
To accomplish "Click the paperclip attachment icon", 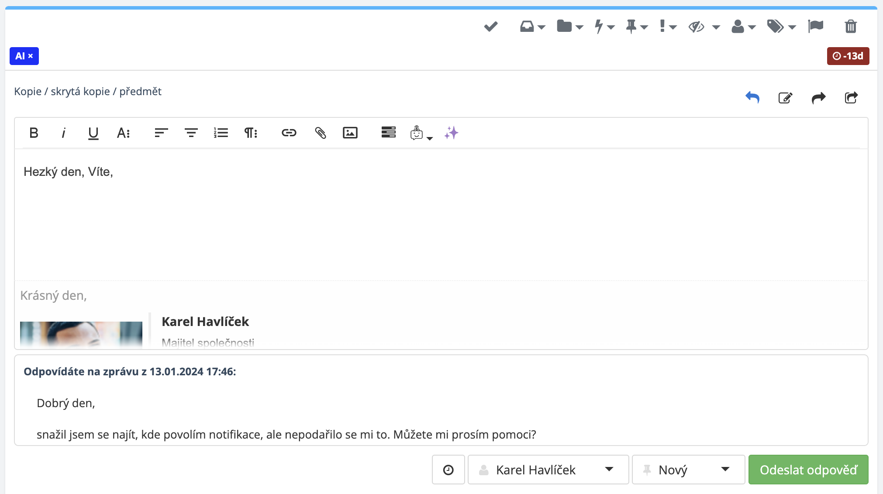I will tap(320, 133).
